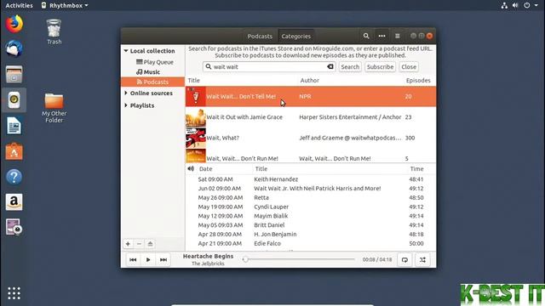Open Activities overview

[19, 5]
